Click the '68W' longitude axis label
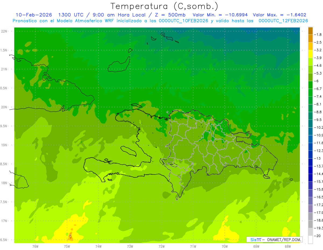The width and height of the screenshot is (323, 250). pos(288,246)
